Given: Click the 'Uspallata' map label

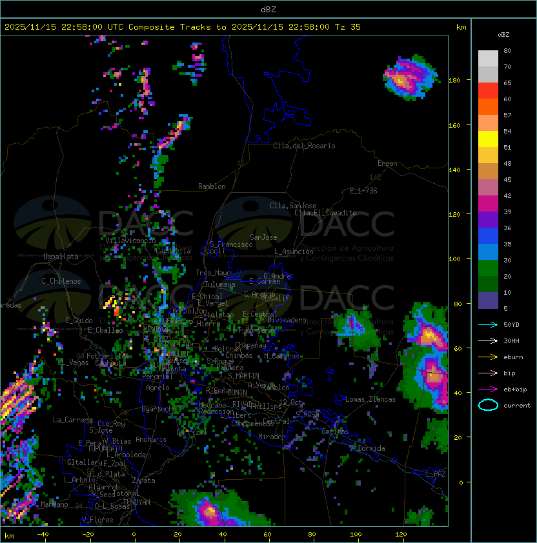Looking at the screenshot, I should (61, 257).
